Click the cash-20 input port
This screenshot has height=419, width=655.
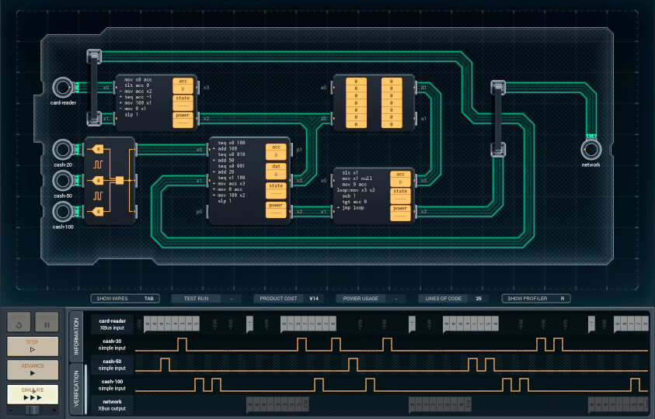[63, 150]
